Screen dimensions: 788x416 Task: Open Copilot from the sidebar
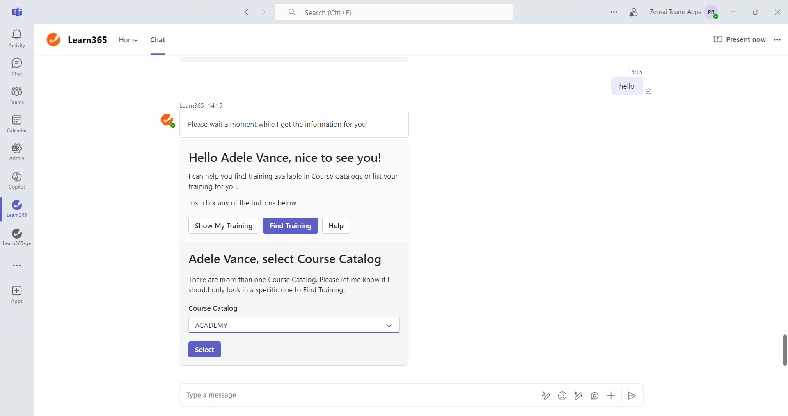(17, 180)
